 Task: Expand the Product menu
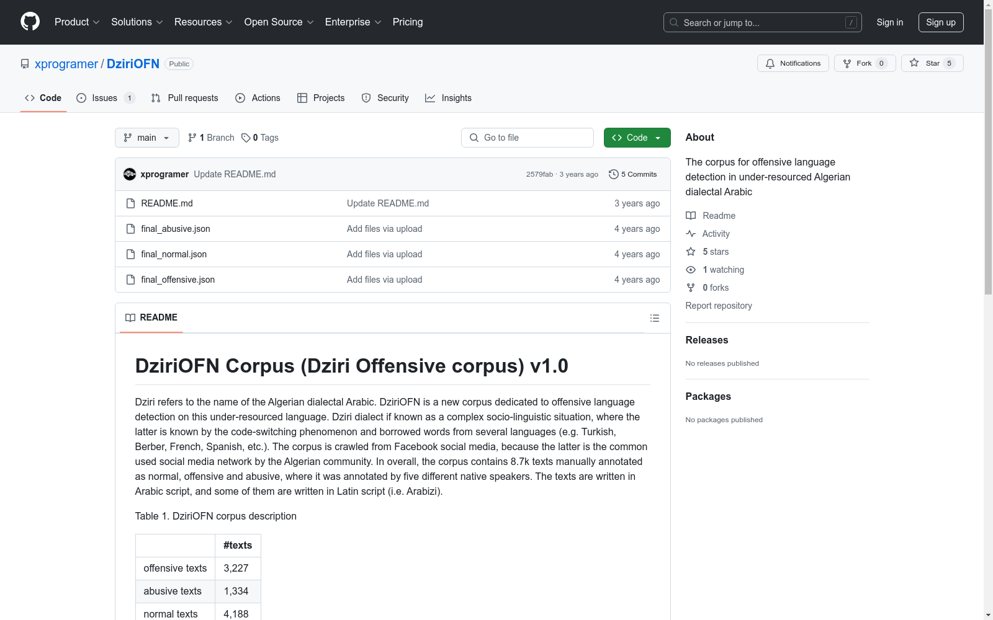[77, 22]
